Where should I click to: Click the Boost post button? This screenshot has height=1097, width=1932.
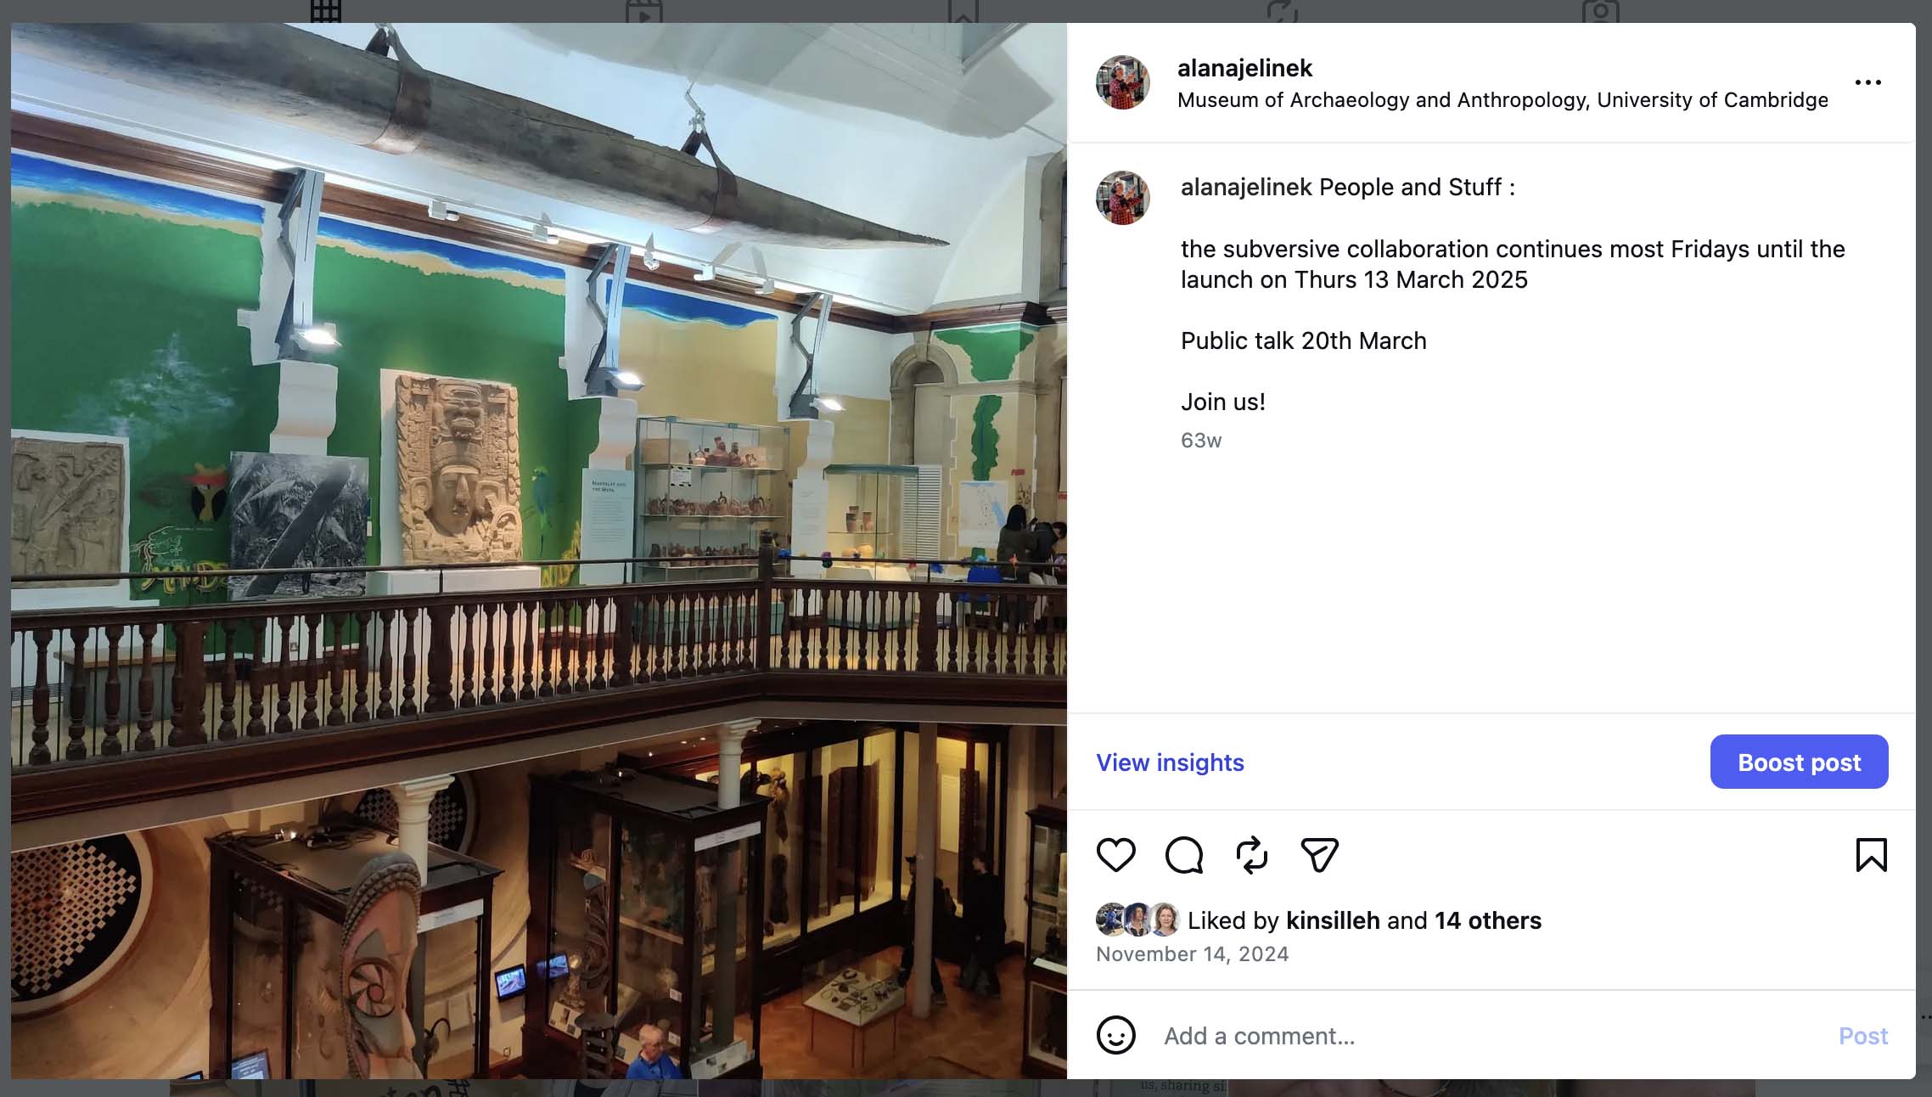point(1799,762)
